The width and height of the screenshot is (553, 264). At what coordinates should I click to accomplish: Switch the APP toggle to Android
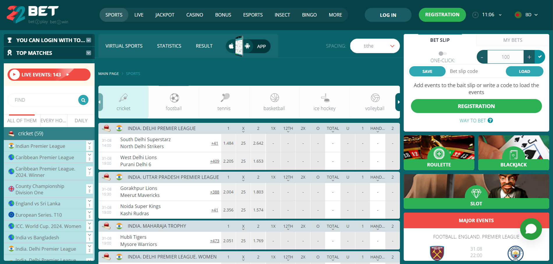248,46
